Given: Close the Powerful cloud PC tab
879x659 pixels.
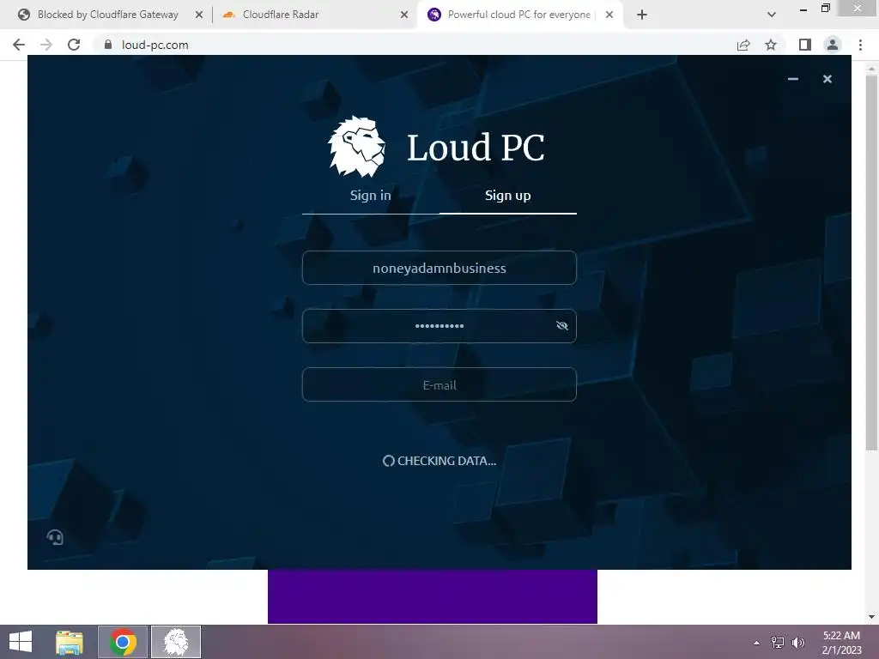Looking at the screenshot, I should tap(609, 15).
